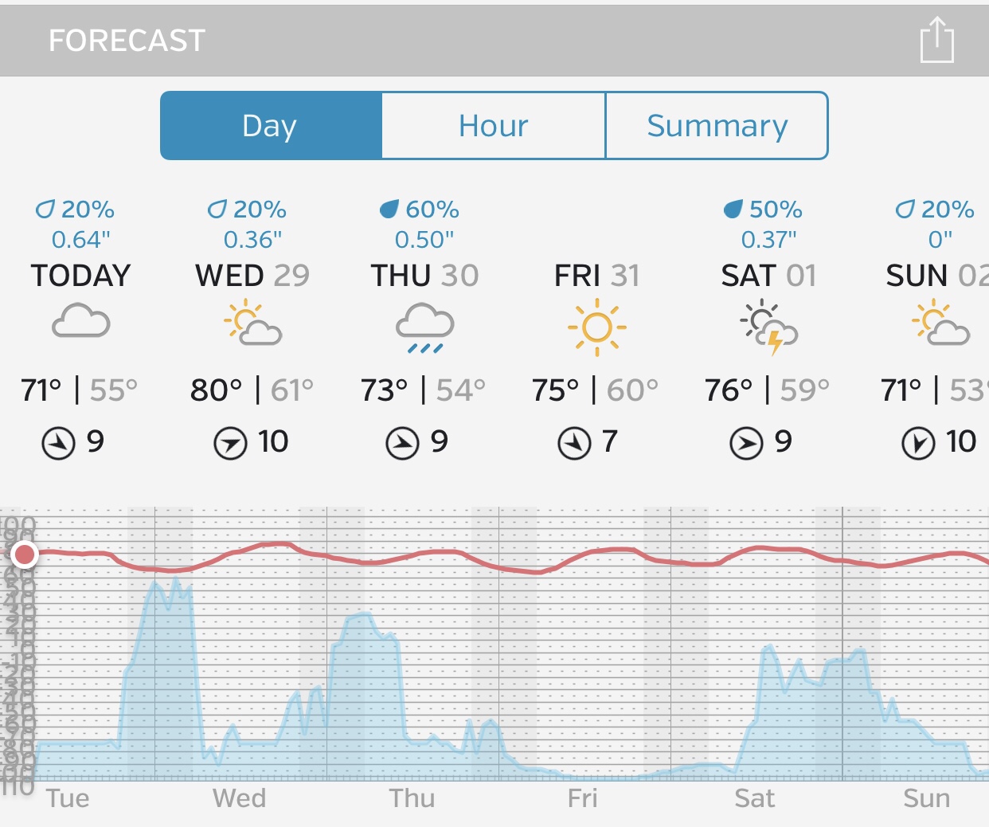
Task: Tap the Sat label on the chart axis
Action: 754,798
